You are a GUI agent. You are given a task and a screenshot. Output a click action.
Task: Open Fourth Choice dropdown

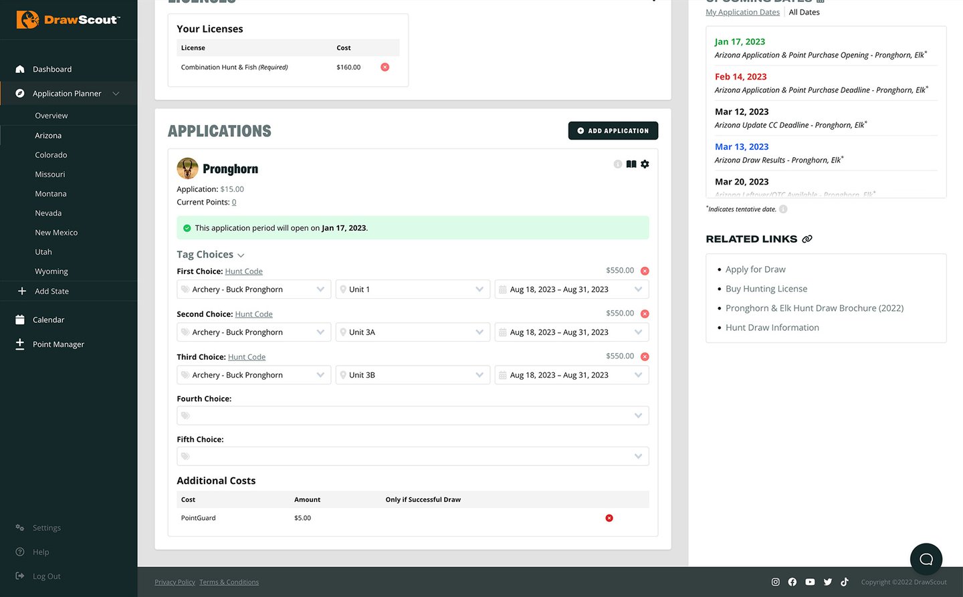point(413,416)
